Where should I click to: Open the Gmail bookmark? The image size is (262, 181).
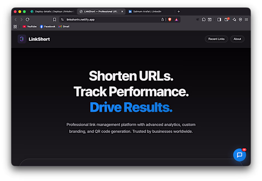point(64,27)
